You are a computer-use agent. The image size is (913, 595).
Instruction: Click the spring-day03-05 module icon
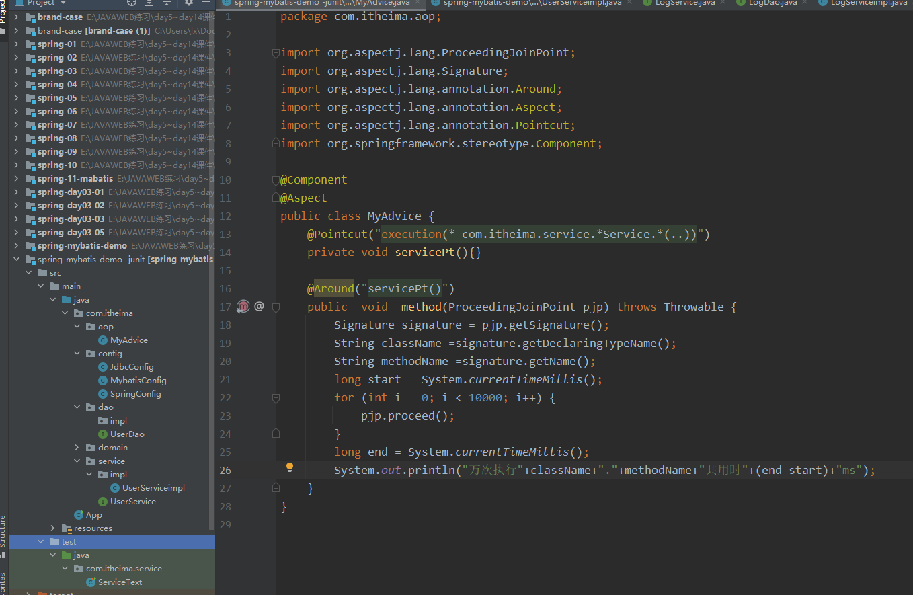tap(30, 233)
